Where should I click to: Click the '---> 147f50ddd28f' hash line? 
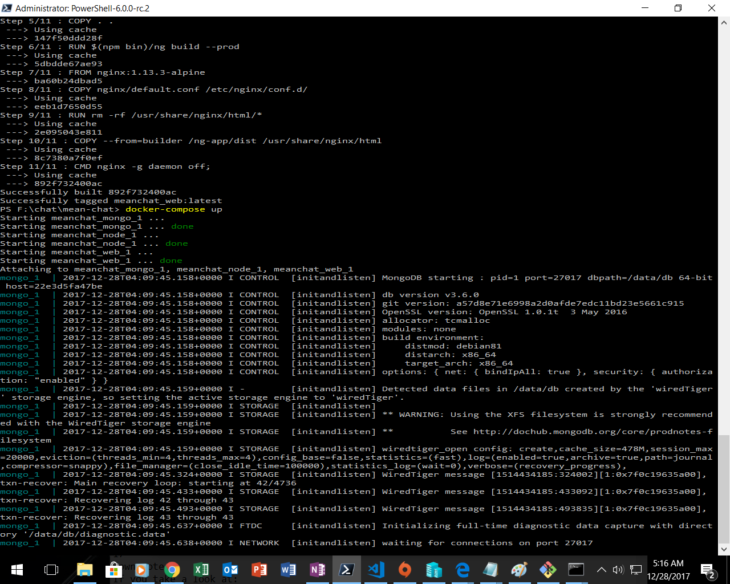click(54, 38)
